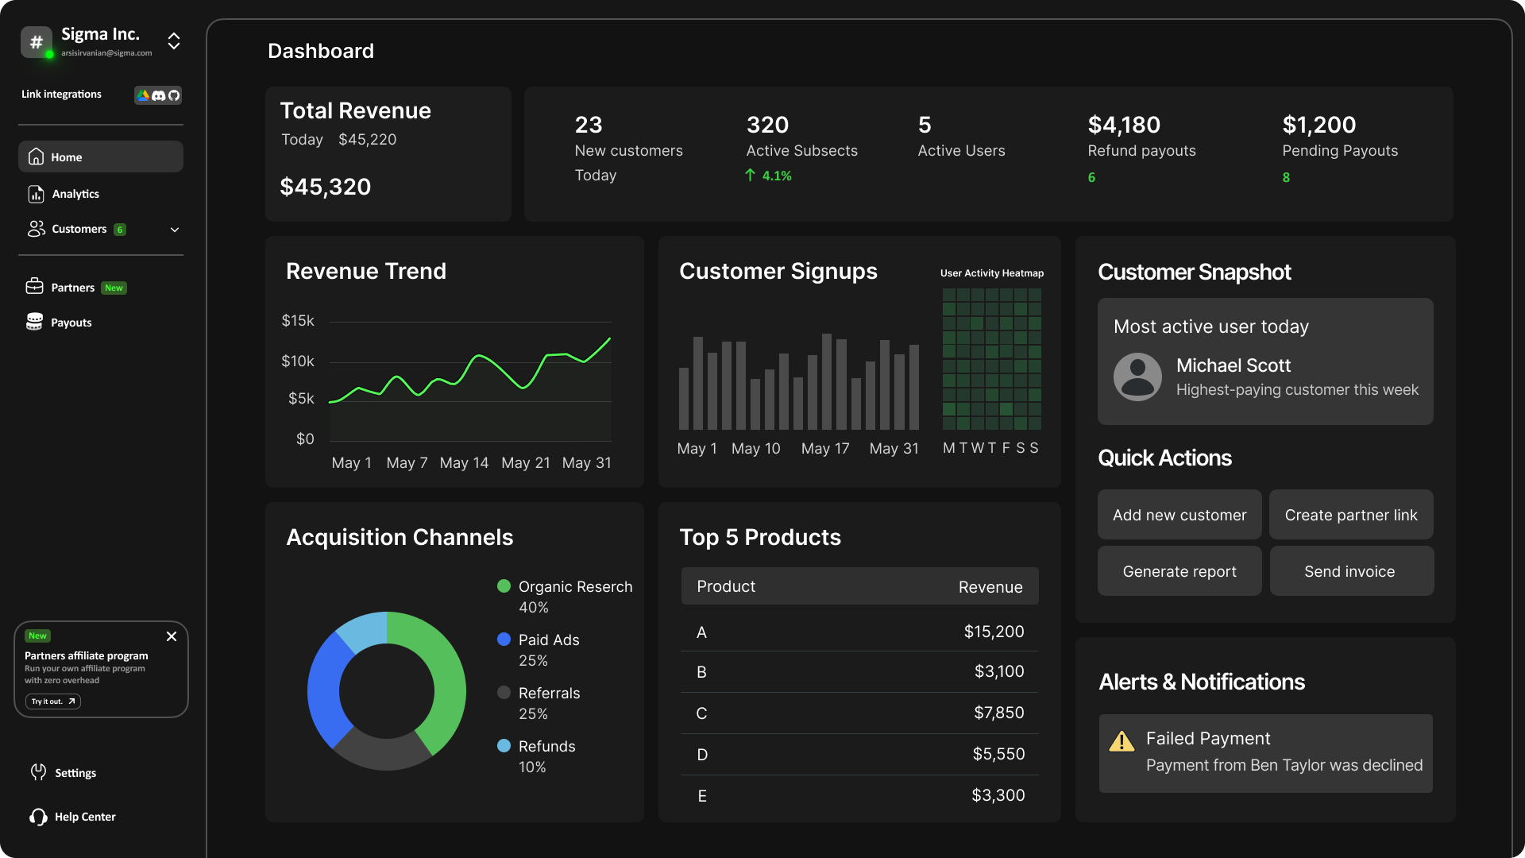Open Partners from the sidebar

(x=72, y=287)
